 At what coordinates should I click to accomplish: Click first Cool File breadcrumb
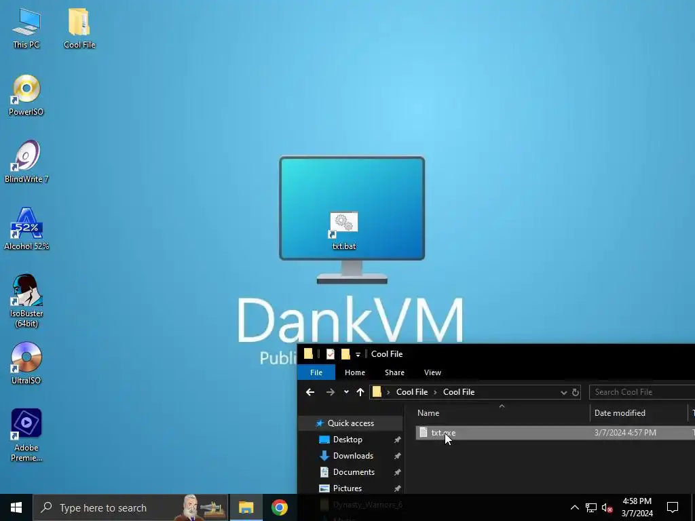pyautogui.click(x=412, y=392)
